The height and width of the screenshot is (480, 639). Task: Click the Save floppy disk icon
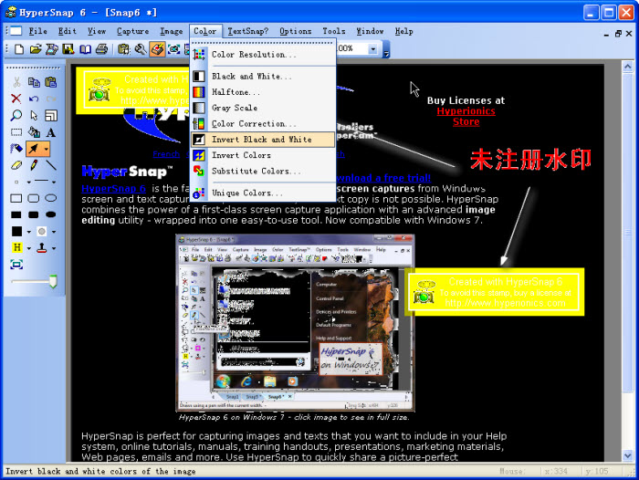[x=68, y=49]
